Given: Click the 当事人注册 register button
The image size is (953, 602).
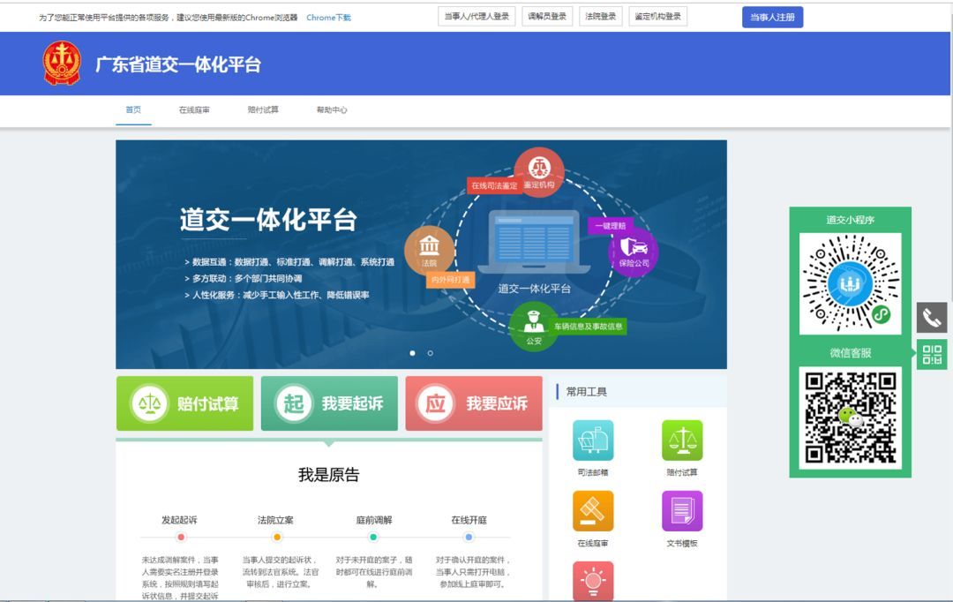Looking at the screenshot, I should pyautogui.click(x=772, y=17).
